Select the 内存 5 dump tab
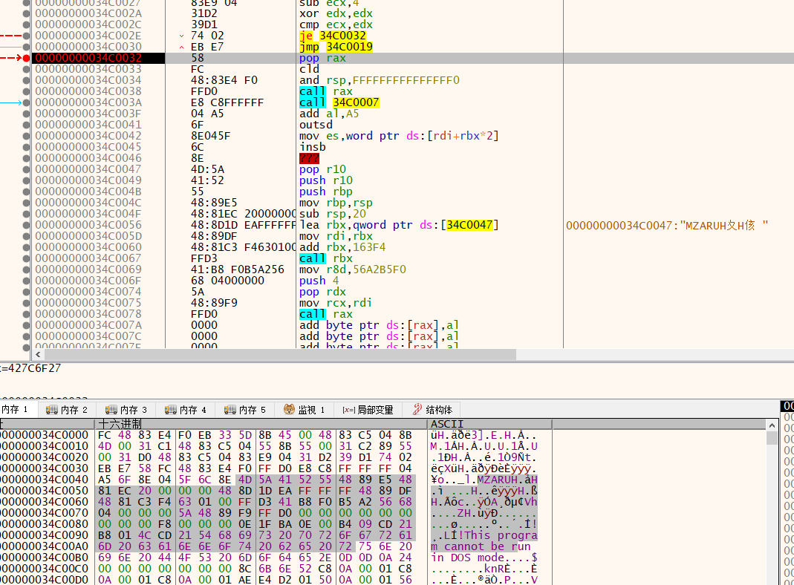Viewport: 794px width, 585px height. click(244, 409)
